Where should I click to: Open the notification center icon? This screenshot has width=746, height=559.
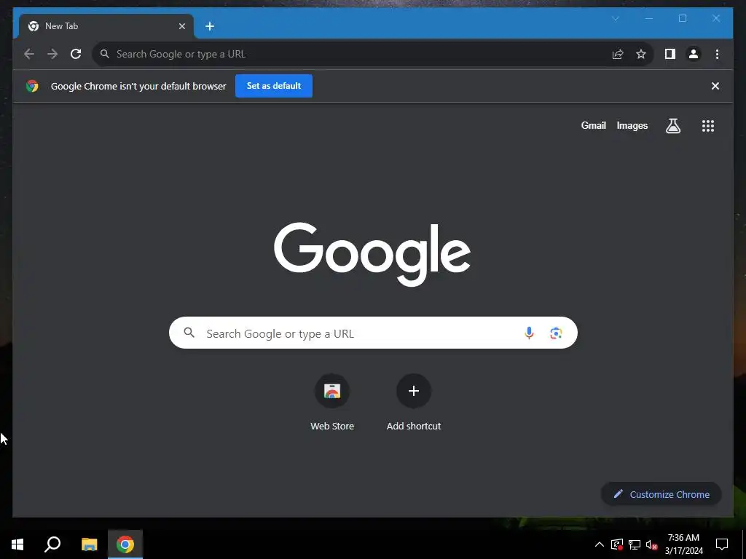[722, 544]
